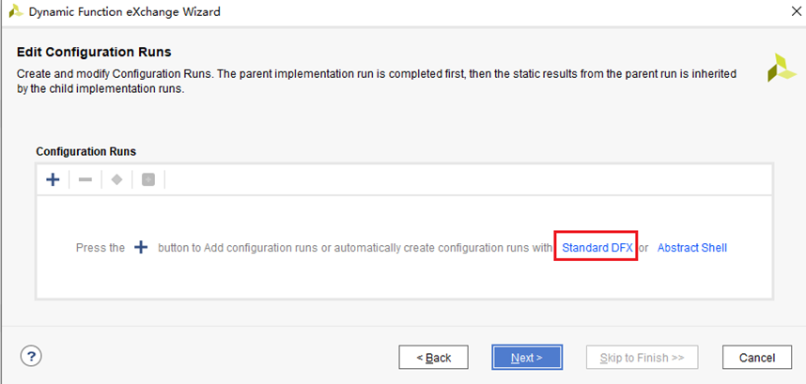This screenshot has width=806, height=384.
Task: Click the Vivado icon in the title bar
Action: tap(15, 14)
